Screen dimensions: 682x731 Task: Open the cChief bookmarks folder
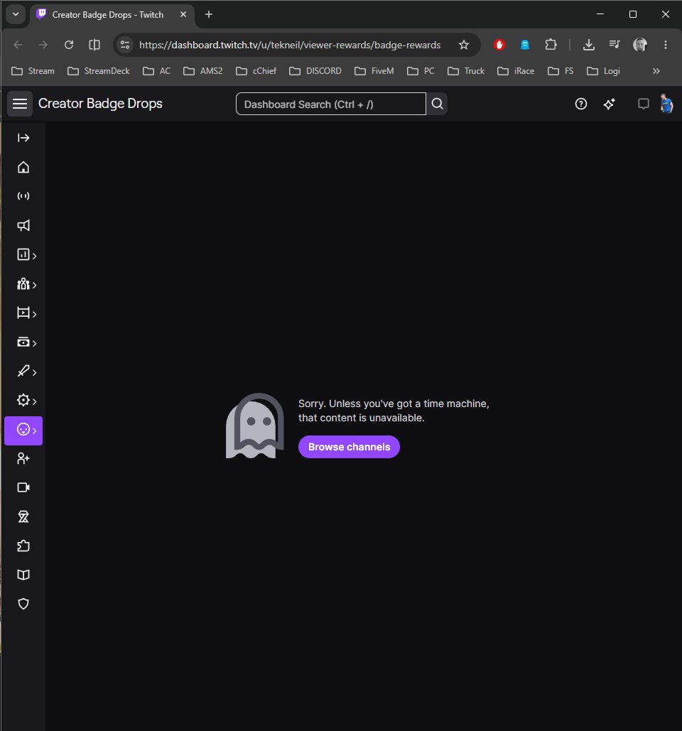[256, 71]
